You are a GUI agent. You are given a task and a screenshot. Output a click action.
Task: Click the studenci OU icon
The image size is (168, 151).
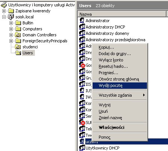pyautogui.click(x=18, y=47)
